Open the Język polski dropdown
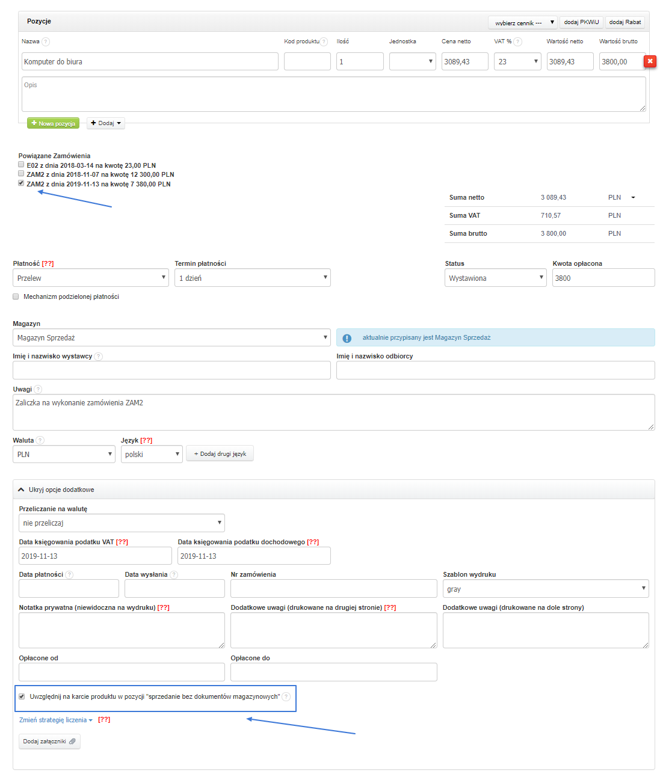Viewport: 660px width, 777px height. (152, 454)
